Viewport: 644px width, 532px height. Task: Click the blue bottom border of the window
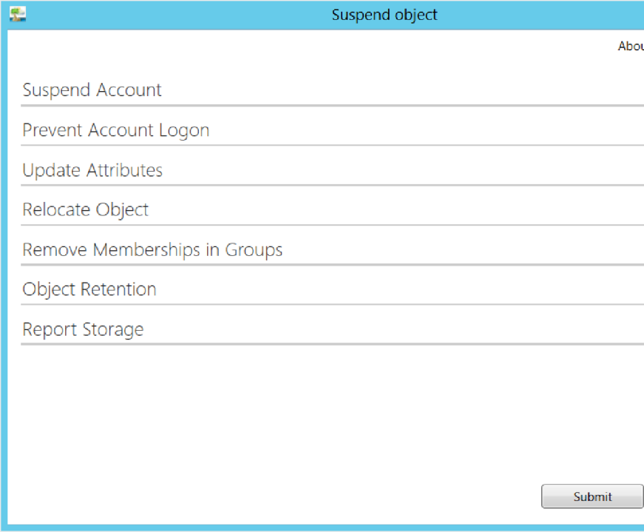[x=322, y=528]
